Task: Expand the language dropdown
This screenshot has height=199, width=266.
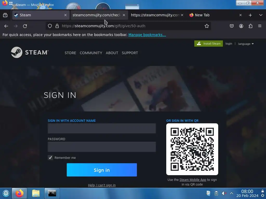Action: (246, 44)
